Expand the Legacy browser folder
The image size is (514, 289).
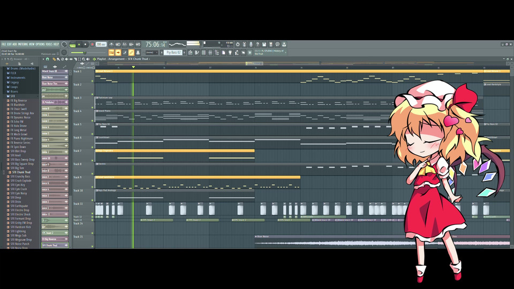(14, 82)
